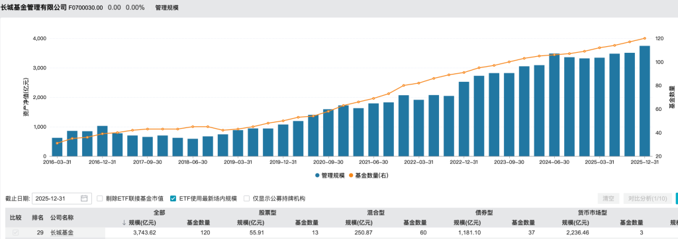Click the 2016-03-31 bar in chart

click(x=57, y=147)
